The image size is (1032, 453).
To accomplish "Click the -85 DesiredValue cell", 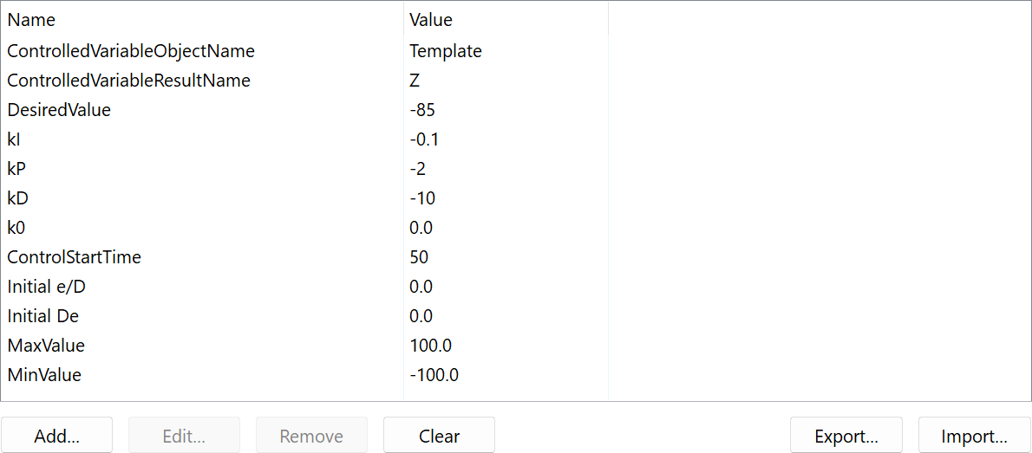I will 422,110.
